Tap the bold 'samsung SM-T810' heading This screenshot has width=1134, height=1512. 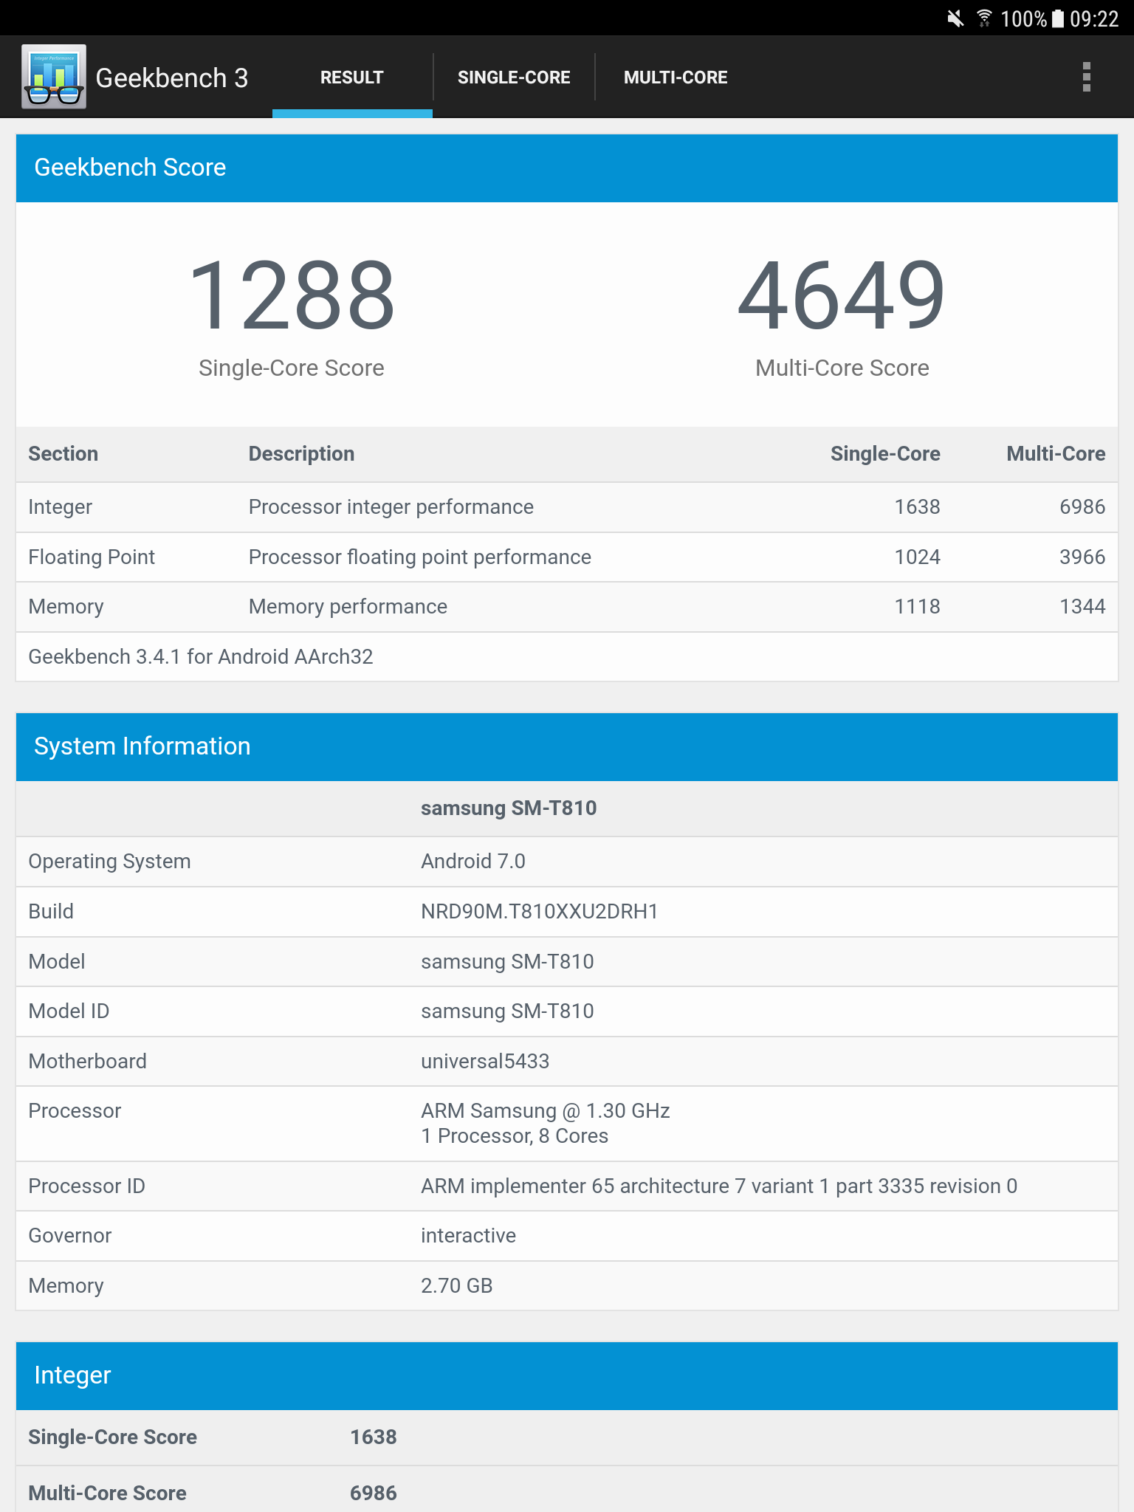509,808
